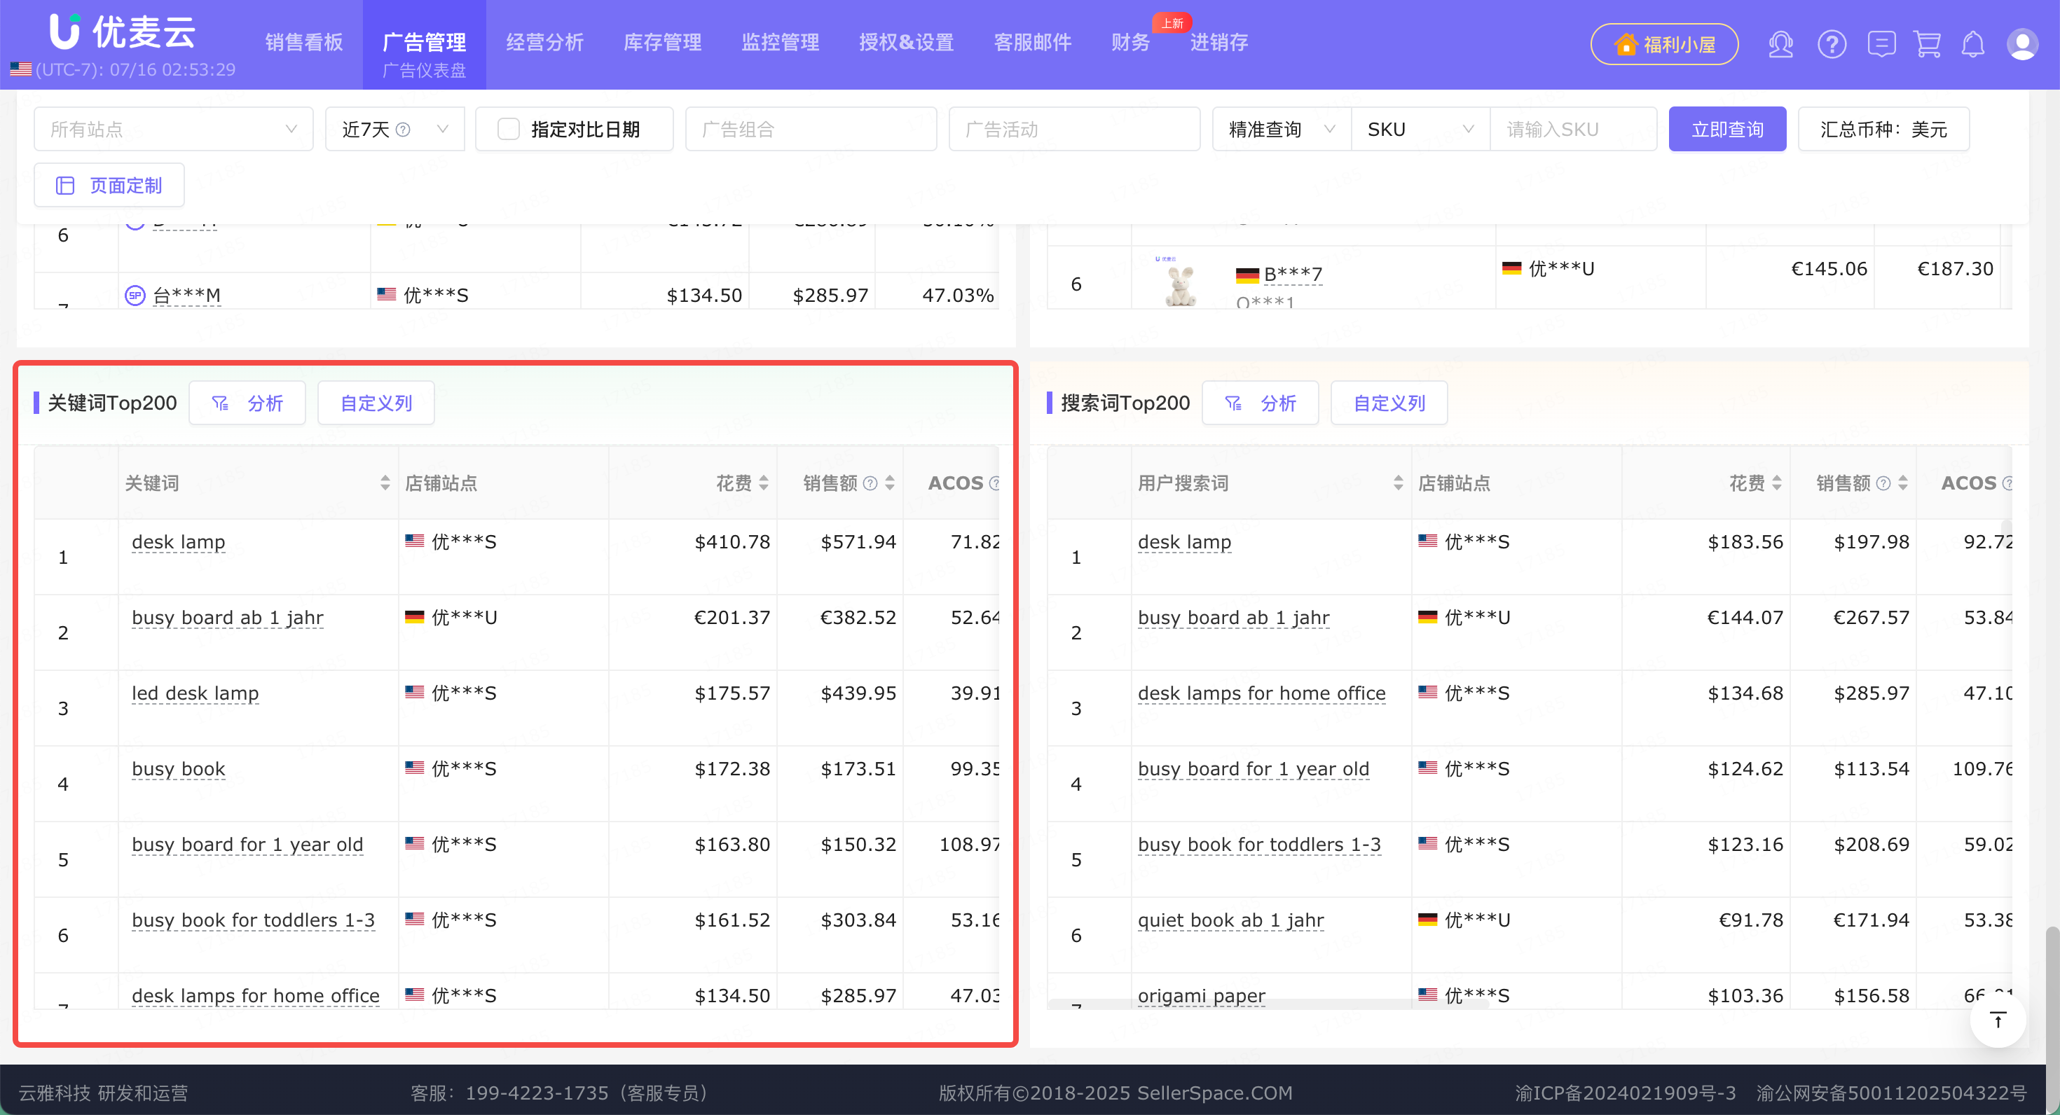This screenshot has width=2060, height=1115.
Task: Open the feedback message icon
Action: point(1881,44)
